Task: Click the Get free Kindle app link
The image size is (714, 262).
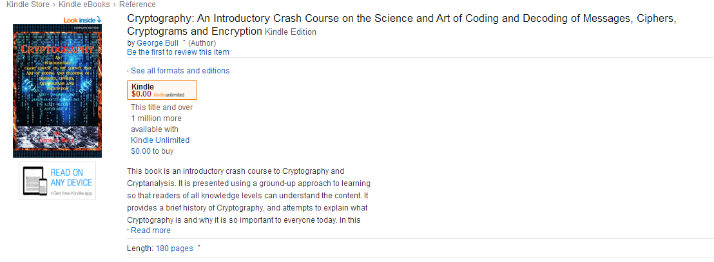Action: point(72,193)
